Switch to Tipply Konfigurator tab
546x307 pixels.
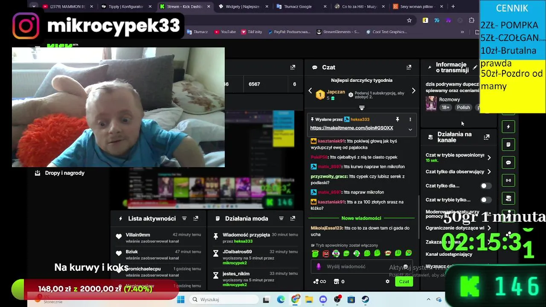pyautogui.click(x=127, y=6)
